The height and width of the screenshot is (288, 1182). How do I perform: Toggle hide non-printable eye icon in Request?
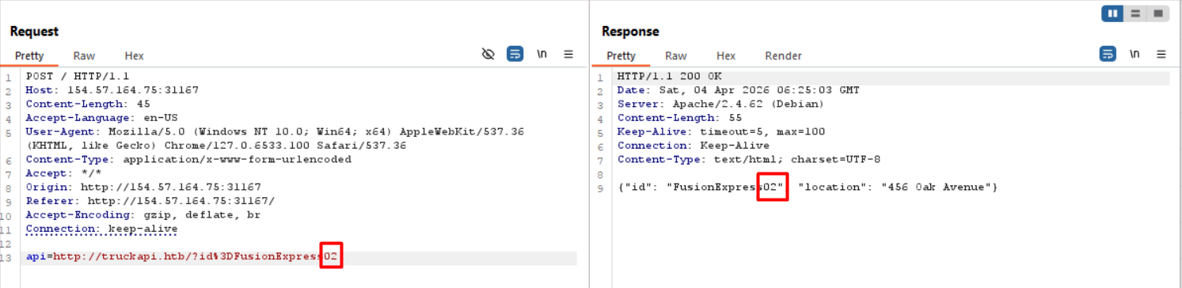[488, 55]
